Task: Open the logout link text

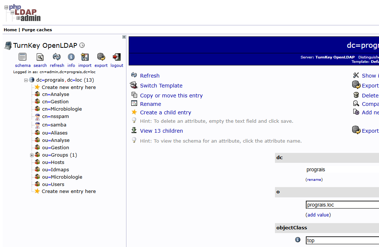Action: (117, 65)
